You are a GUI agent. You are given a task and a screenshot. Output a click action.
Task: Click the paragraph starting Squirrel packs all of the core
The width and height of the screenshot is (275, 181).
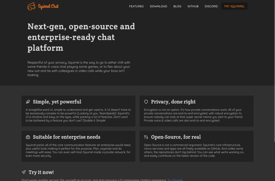pyautogui.click(x=78, y=150)
